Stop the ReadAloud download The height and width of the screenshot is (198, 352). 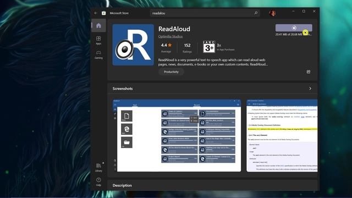[x=294, y=28]
